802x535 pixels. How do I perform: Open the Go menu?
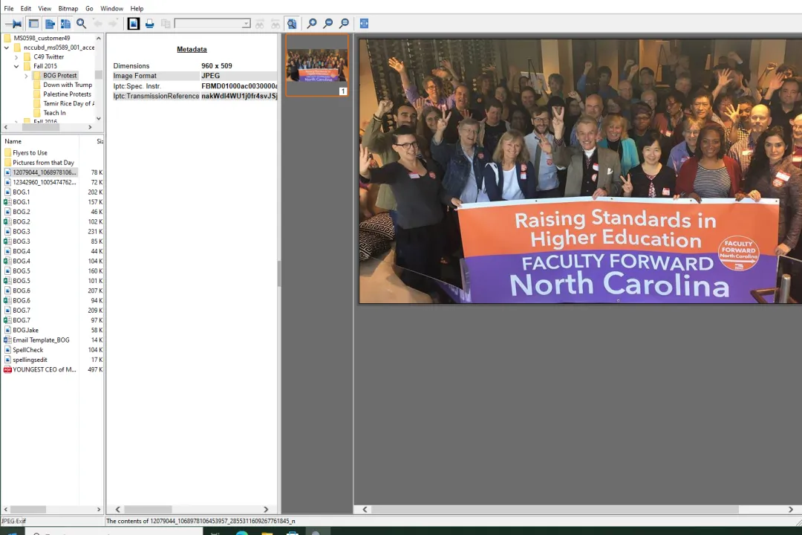[x=90, y=9]
